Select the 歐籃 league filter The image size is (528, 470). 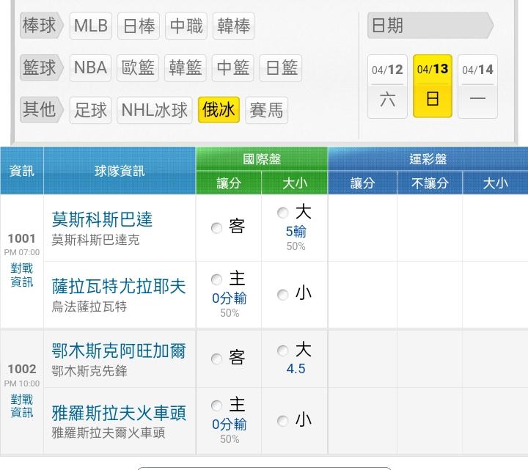click(138, 68)
